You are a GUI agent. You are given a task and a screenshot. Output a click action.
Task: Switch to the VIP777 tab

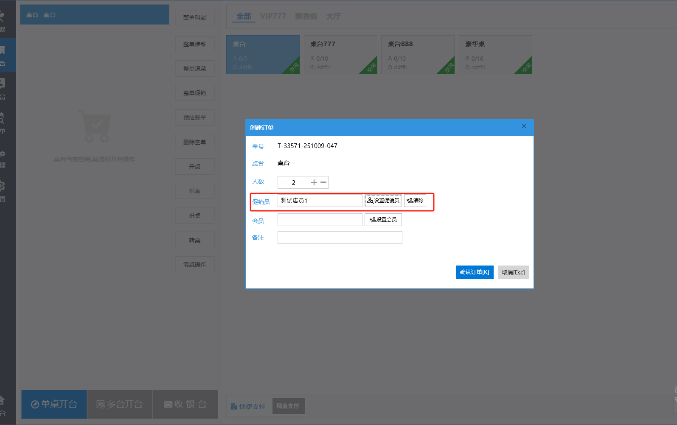(273, 16)
